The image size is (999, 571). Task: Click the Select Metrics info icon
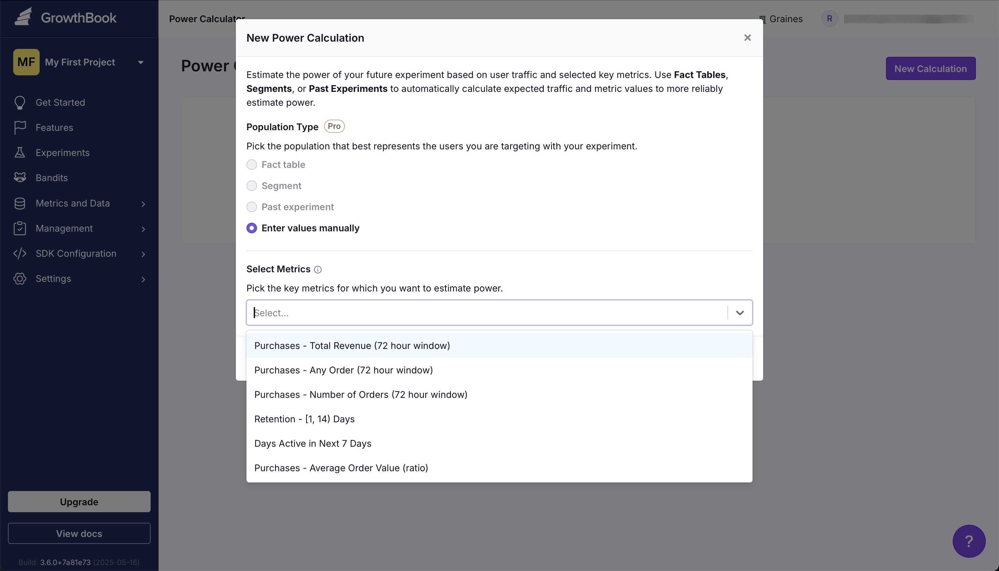click(x=318, y=270)
